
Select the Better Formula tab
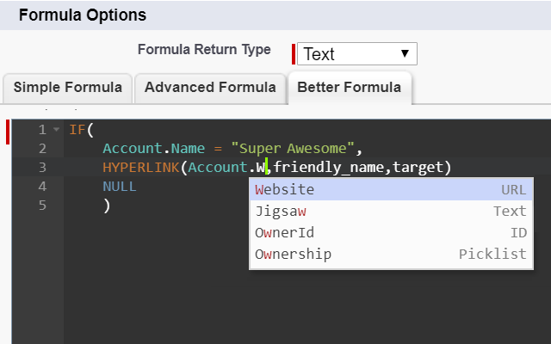(x=350, y=88)
